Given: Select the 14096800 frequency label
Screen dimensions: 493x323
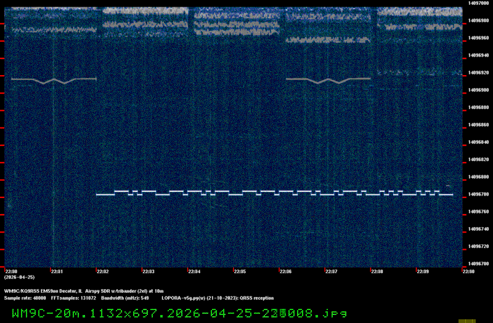Looking at the screenshot, I should (478, 177).
